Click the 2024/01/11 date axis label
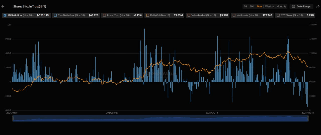This screenshot has height=135, width=321. [x=13, y=113]
